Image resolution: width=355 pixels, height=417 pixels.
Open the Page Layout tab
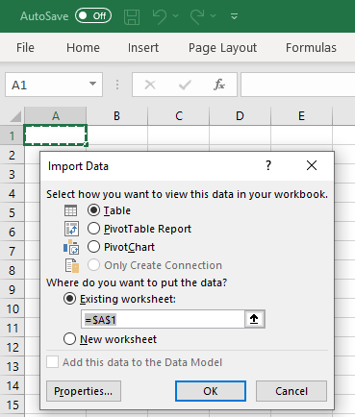222,48
